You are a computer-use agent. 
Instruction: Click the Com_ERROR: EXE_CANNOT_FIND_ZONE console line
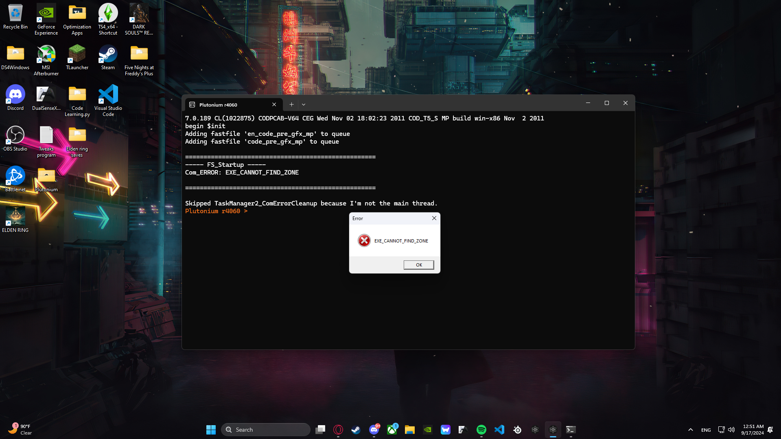pos(242,173)
